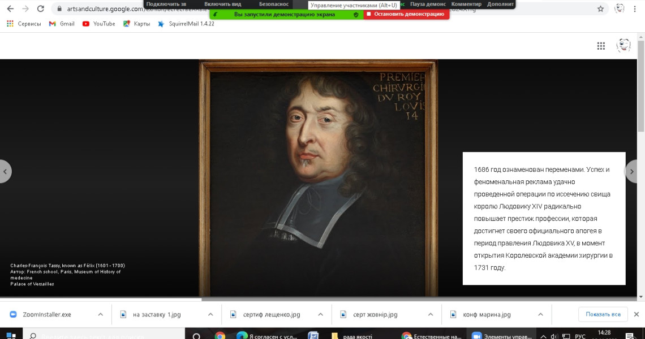Image resolution: width=645 pixels, height=339 pixels.
Task: Click the page vertical scrollbar thumb
Action: coord(641,85)
